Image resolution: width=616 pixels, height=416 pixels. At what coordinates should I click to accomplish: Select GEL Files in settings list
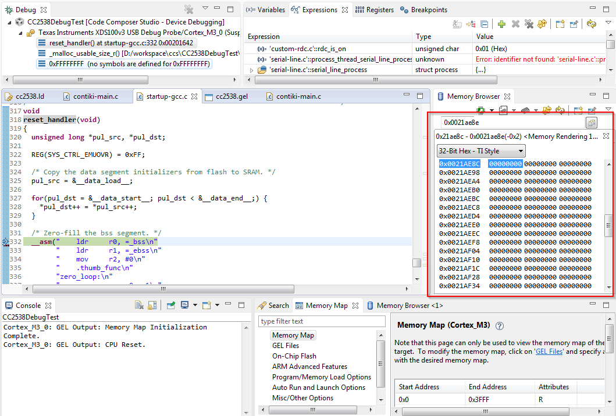286,346
